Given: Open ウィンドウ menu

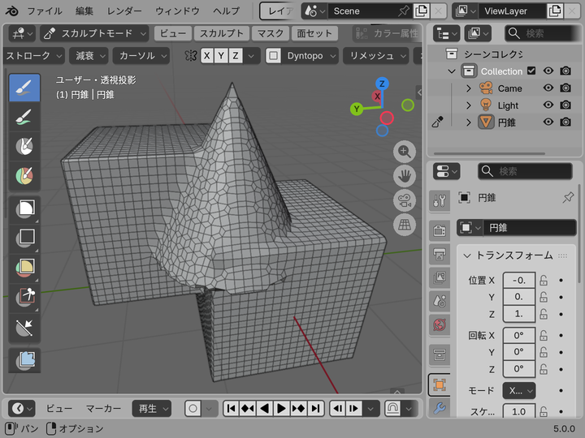Looking at the screenshot, I should 177,11.
